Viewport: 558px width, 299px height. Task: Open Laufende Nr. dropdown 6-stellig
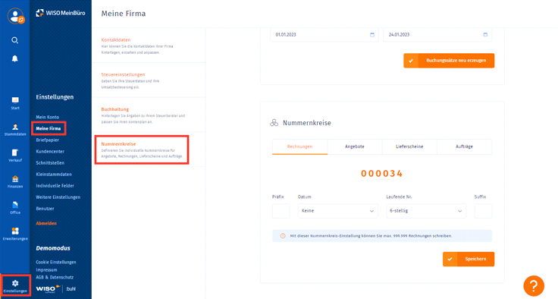click(425, 211)
